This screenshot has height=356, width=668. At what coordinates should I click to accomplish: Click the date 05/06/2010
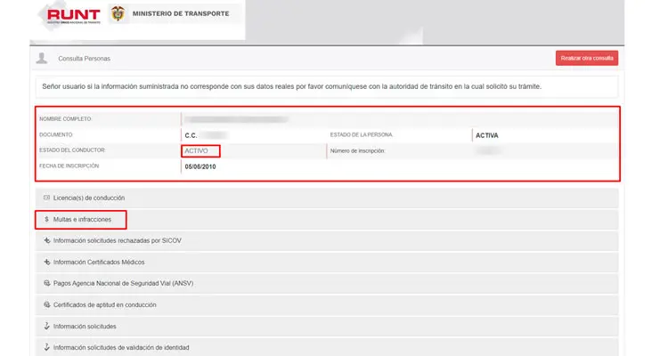(x=200, y=166)
